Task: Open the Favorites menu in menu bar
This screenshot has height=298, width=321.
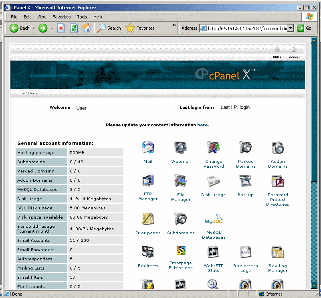Action: [61, 17]
